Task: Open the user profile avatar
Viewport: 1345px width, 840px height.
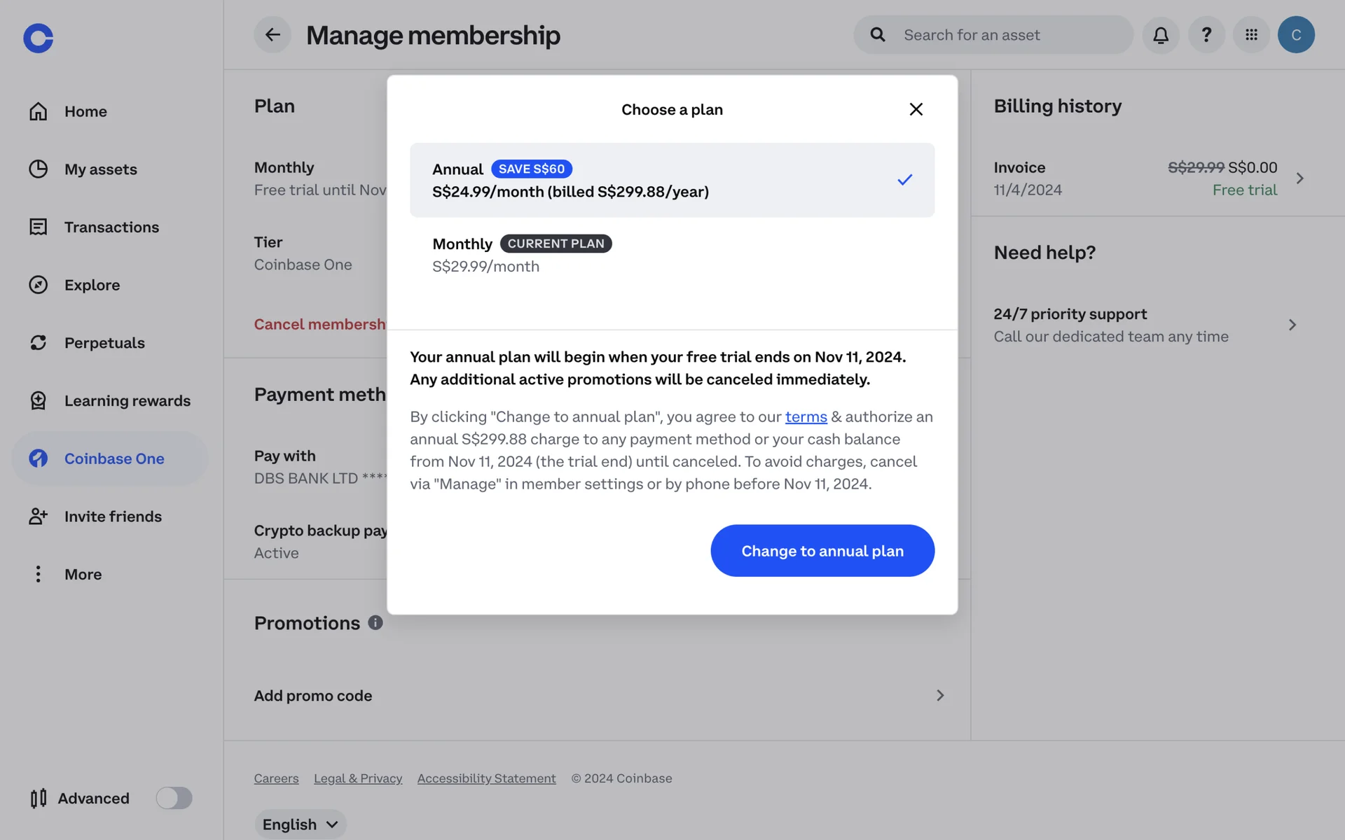Action: (1295, 35)
